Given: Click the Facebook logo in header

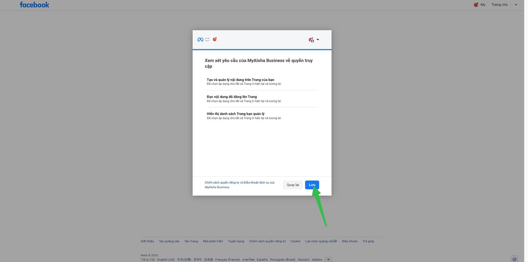Looking at the screenshot, I should click(x=34, y=5).
